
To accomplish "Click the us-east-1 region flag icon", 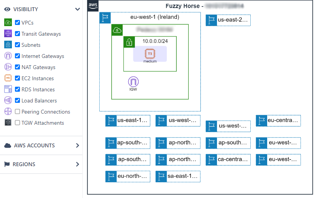I will [111, 121].
